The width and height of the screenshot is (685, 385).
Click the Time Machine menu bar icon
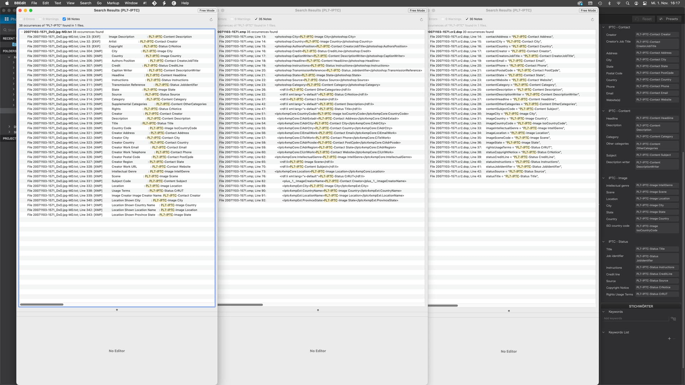tap(600, 3)
